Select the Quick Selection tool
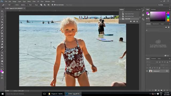Image resolution: width=171 pixels, height=96 pixels. [2, 19]
